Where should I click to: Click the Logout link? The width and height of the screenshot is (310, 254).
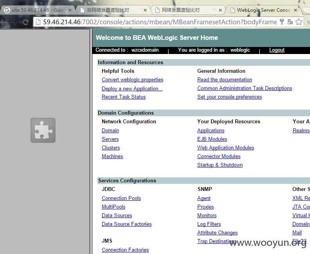tap(277, 50)
